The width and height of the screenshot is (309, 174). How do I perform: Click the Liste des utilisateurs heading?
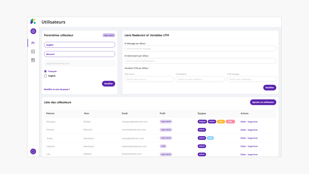[58, 102]
